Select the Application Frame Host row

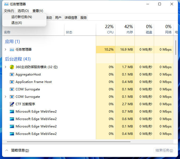[88, 82]
